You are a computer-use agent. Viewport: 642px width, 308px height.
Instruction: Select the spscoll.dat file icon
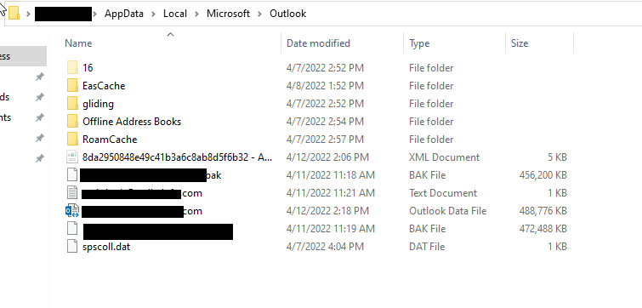pyautogui.click(x=72, y=247)
